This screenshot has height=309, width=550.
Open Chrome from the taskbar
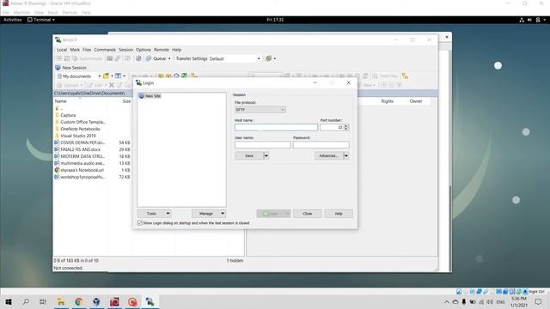point(78,301)
